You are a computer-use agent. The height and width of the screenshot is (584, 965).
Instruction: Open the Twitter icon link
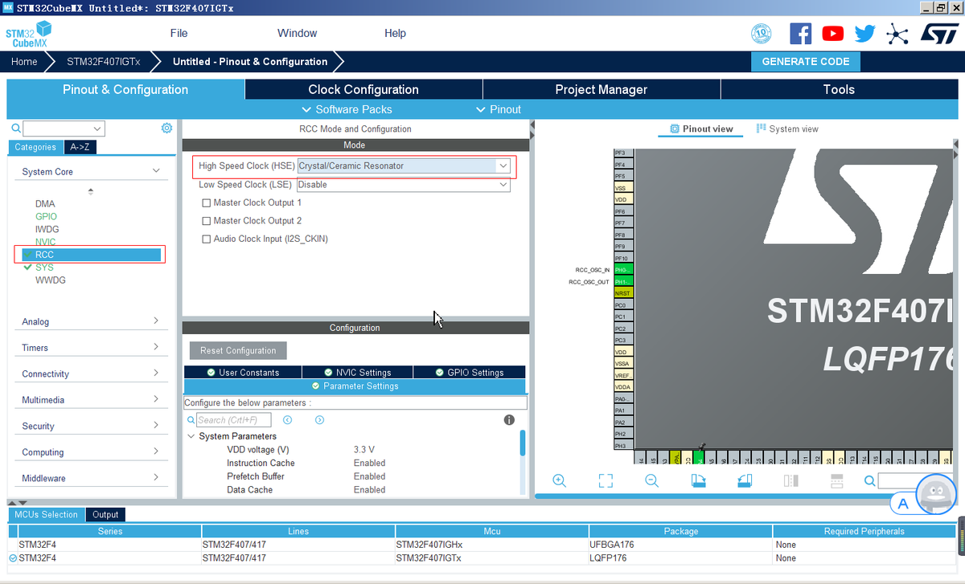(865, 33)
